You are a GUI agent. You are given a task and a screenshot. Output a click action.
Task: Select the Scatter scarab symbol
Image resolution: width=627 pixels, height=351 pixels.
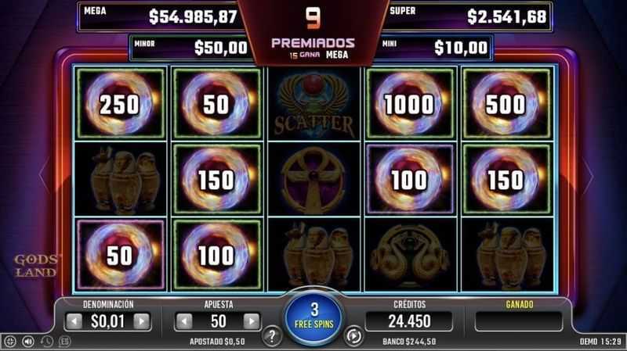coord(314,104)
